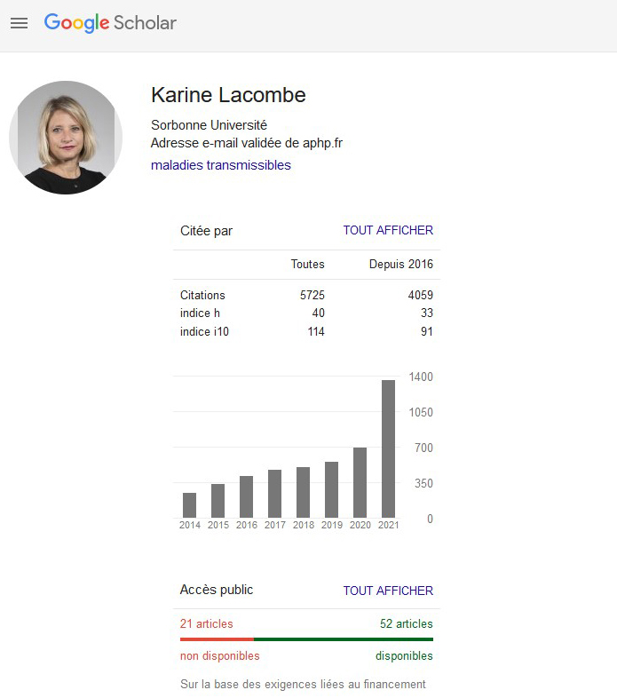Screen dimensions: 617x698
Task: Click the 2019 citations bar in chart
Action: click(x=331, y=489)
